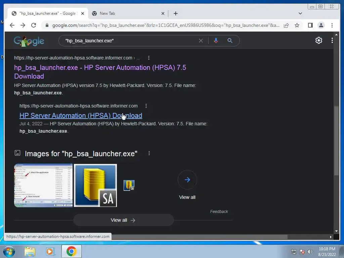Open options for first search result
Screen dimensions: 344x258
149,58
